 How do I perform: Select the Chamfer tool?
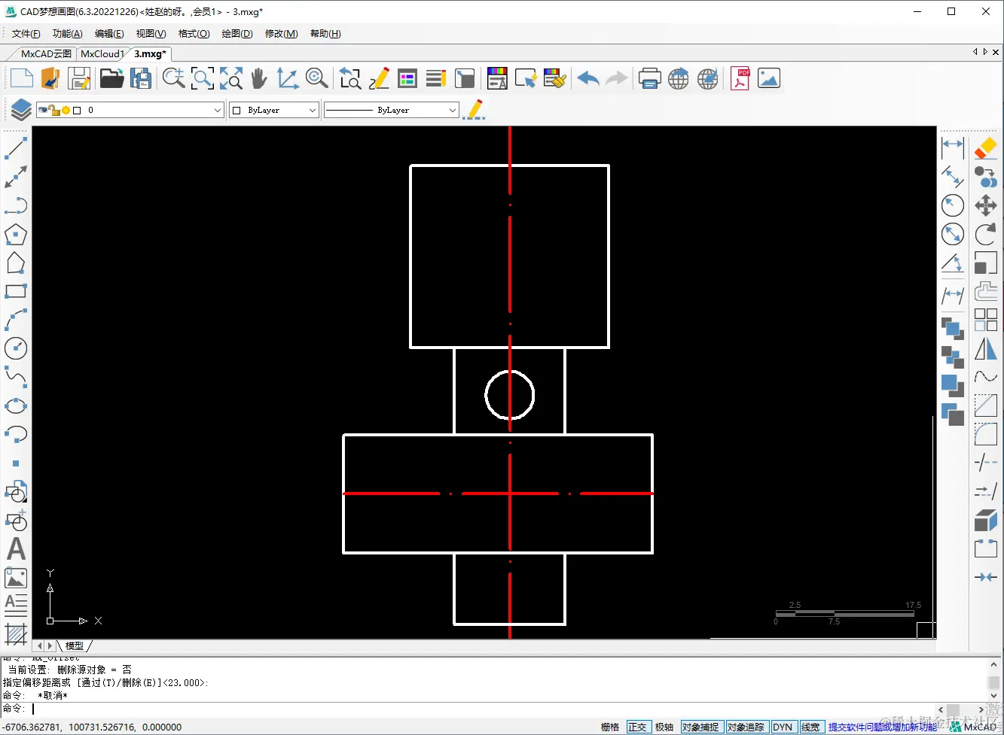pyautogui.click(x=986, y=405)
